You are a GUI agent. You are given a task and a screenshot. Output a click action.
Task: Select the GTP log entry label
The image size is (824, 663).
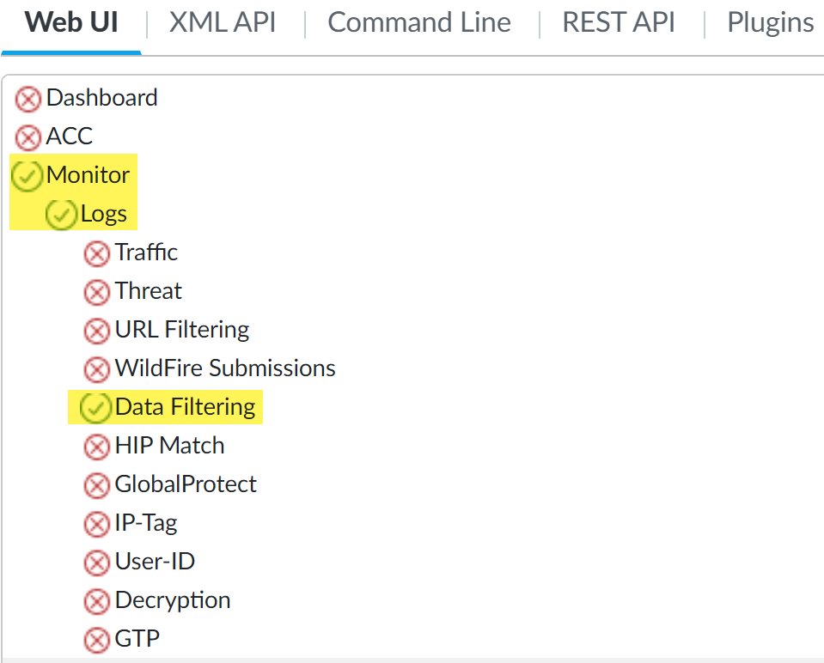pyautogui.click(x=137, y=639)
